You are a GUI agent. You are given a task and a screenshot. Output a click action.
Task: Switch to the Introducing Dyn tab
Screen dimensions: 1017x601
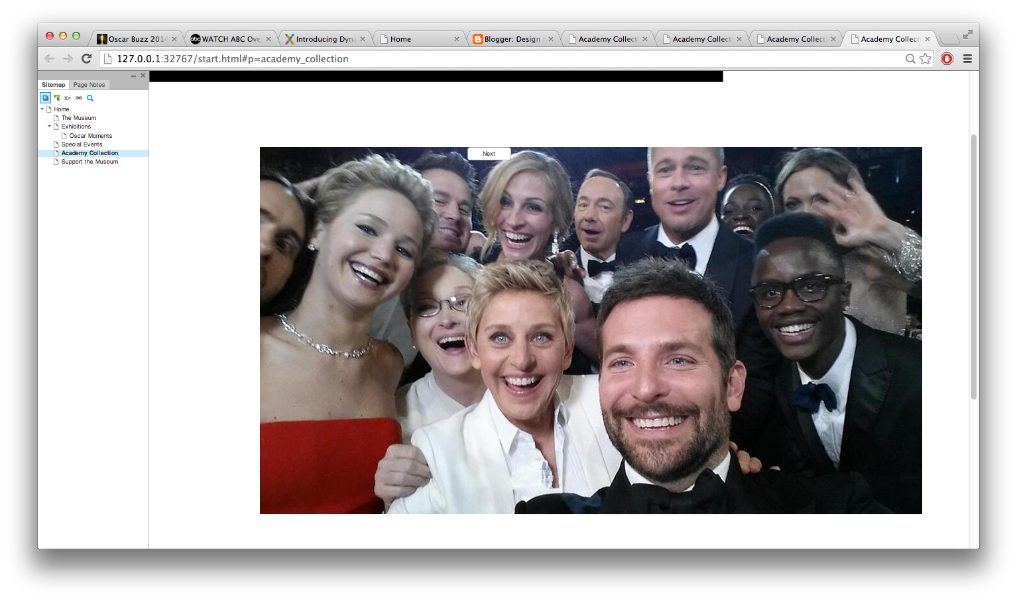(x=326, y=39)
